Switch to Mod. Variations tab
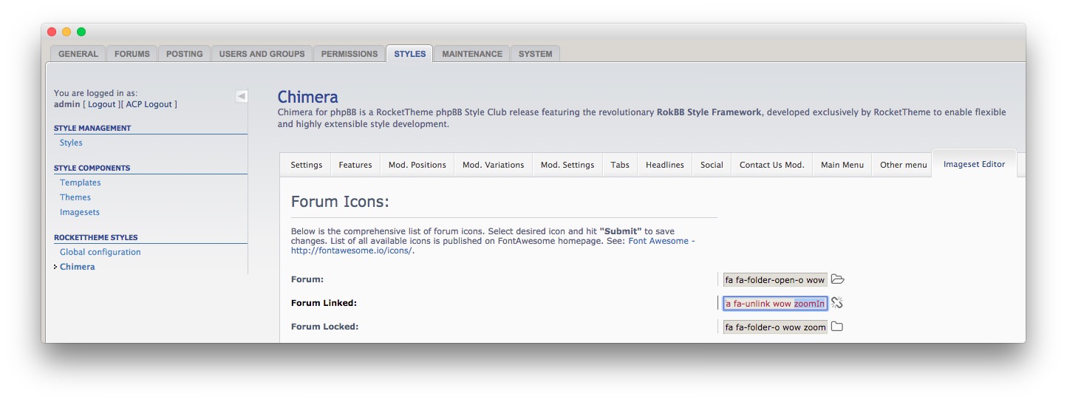This screenshot has width=1067, height=402. (494, 165)
